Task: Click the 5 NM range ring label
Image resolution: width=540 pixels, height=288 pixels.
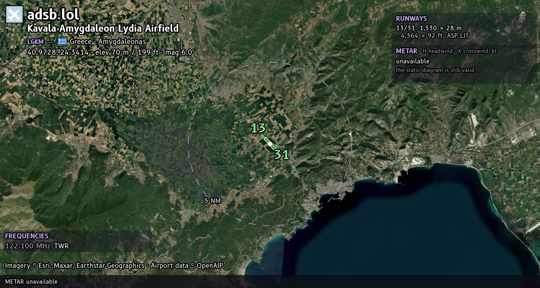Action: tap(212, 201)
